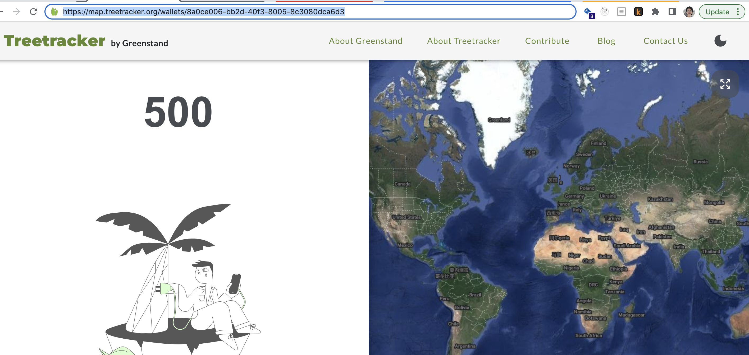This screenshot has width=749, height=355.
Task: Open the Extensions puzzle icon
Action: [x=655, y=12]
